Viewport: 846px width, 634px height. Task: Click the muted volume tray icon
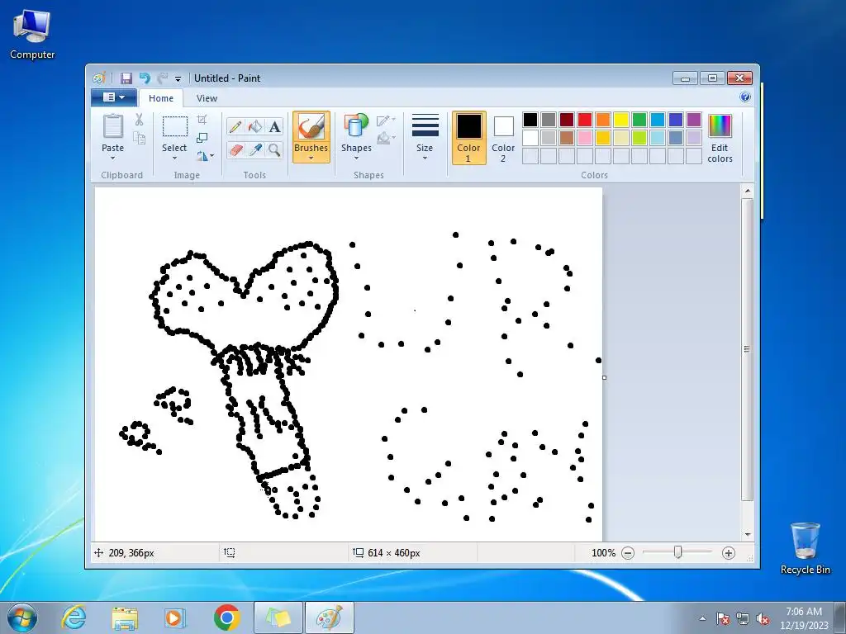click(x=763, y=619)
